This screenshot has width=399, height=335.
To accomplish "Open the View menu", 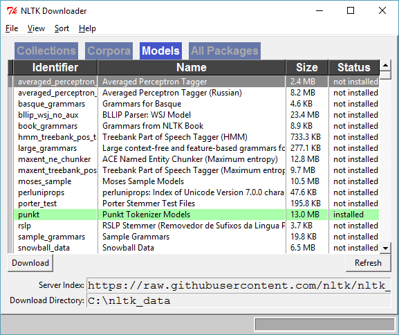I will pyautogui.click(x=36, y=28).
